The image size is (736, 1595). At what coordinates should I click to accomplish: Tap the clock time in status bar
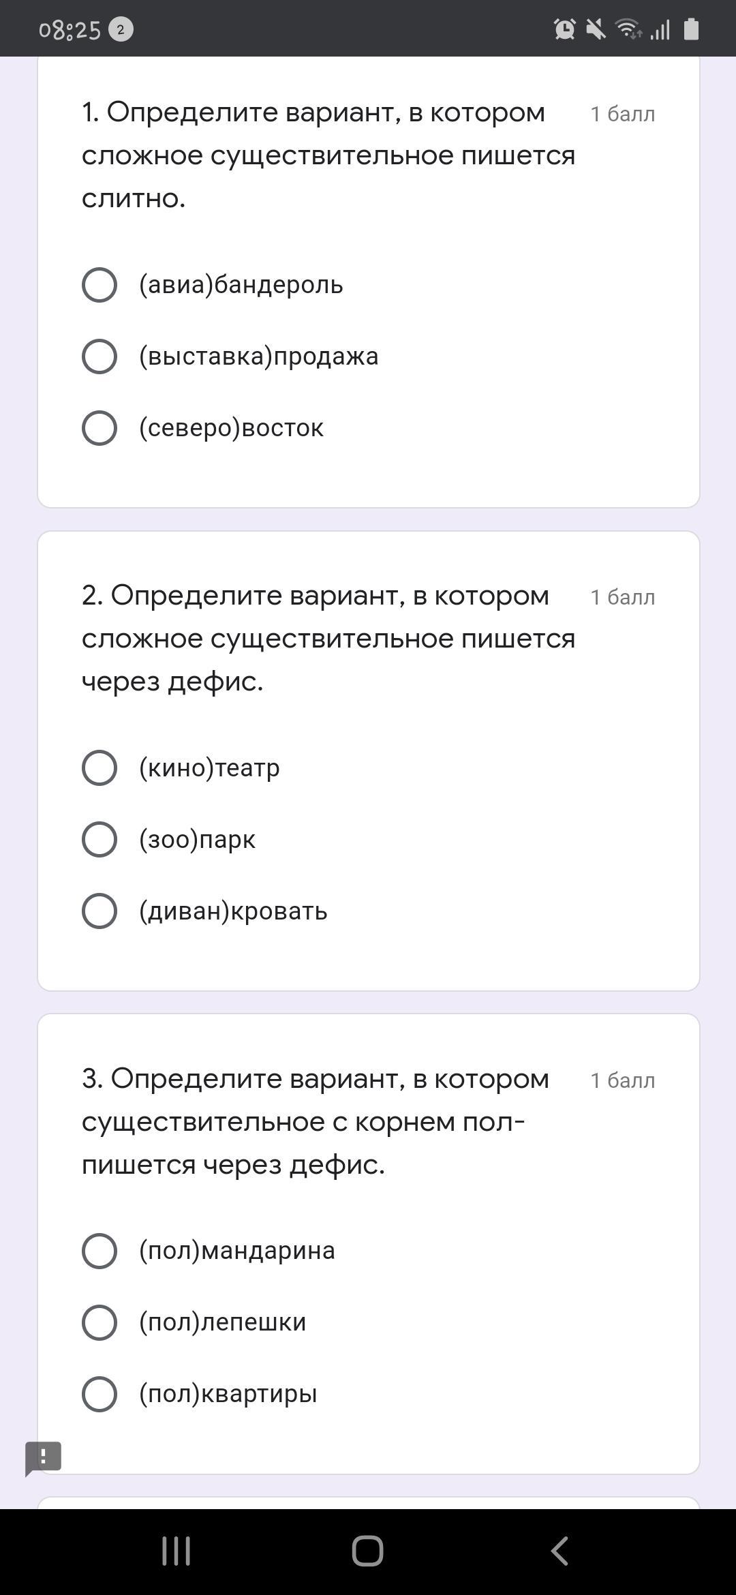[70, 30]
